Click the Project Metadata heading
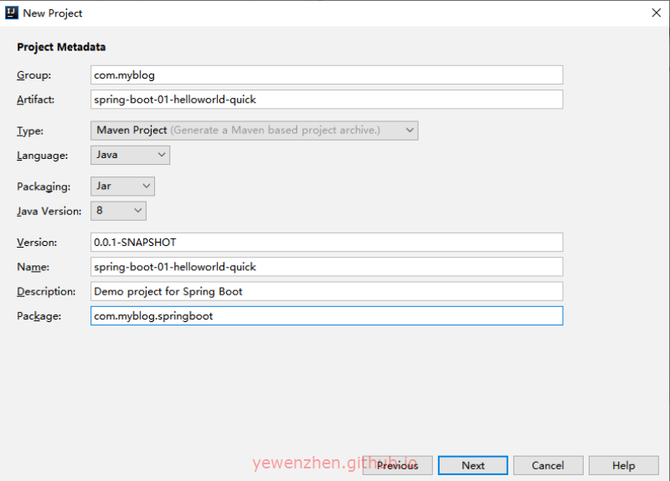Image resolution: width=670 pixels, height=481 pixels. pyautogui.click(x=61, y=47)
